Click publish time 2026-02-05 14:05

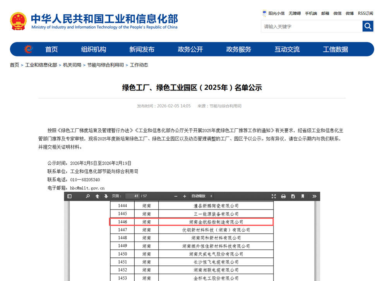[174, 106]
